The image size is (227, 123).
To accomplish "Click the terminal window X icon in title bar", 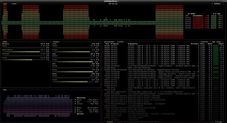I will pos(1,1).
